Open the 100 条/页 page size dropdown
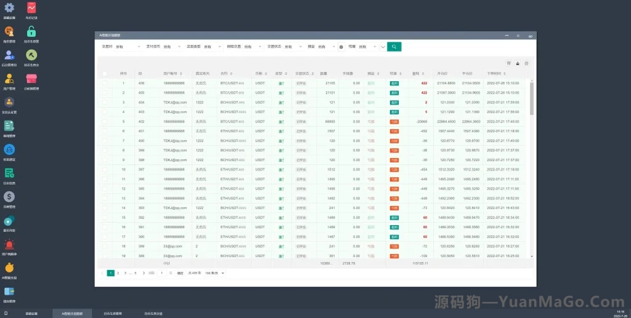The image size is (631, 318). pos(214,272)
